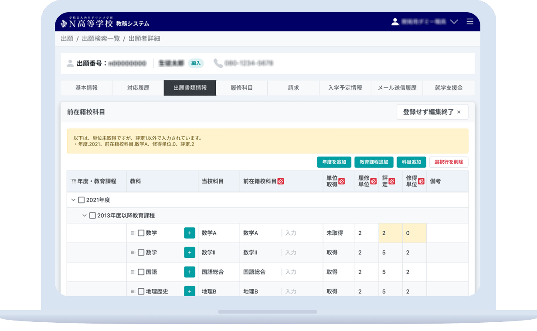
Task: Switch to the 履修科目 tab
Action: tap(241, 88)
